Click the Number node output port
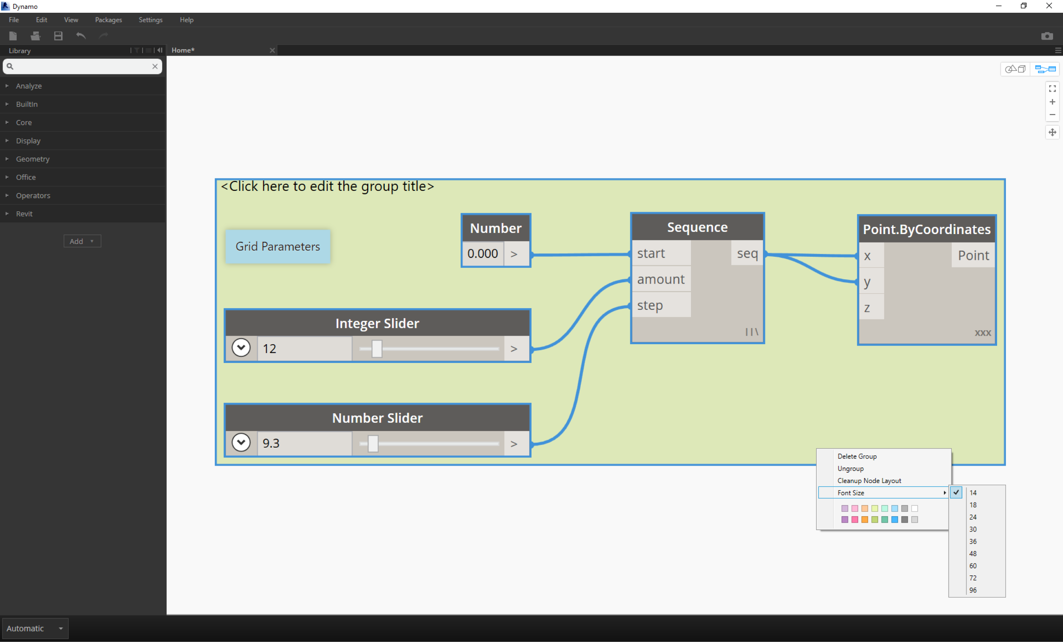 [x=516, y=254]
